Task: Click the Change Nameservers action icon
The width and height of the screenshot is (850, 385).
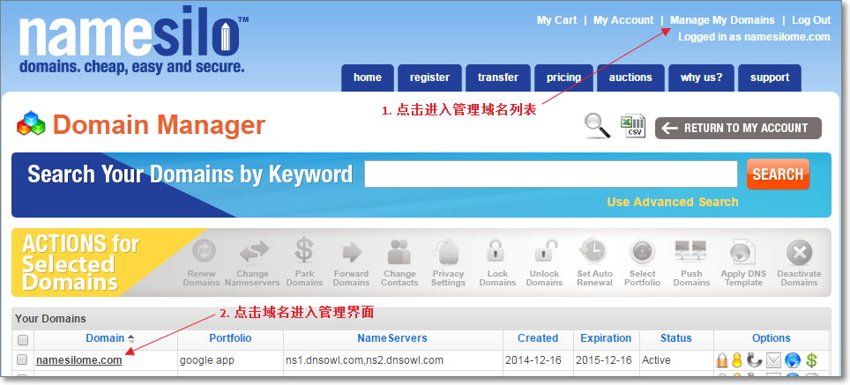Action: (x=254, y=251)
